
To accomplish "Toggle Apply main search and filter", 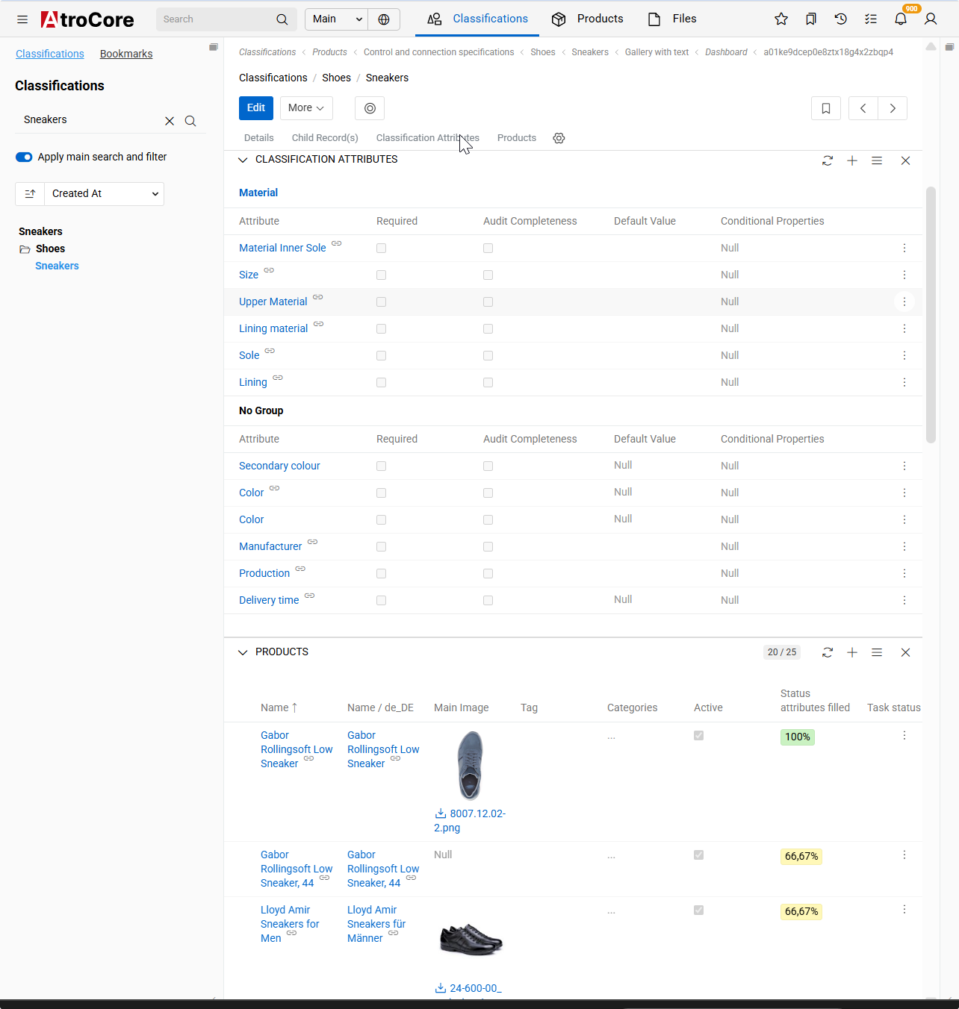I will pos(24,157).
